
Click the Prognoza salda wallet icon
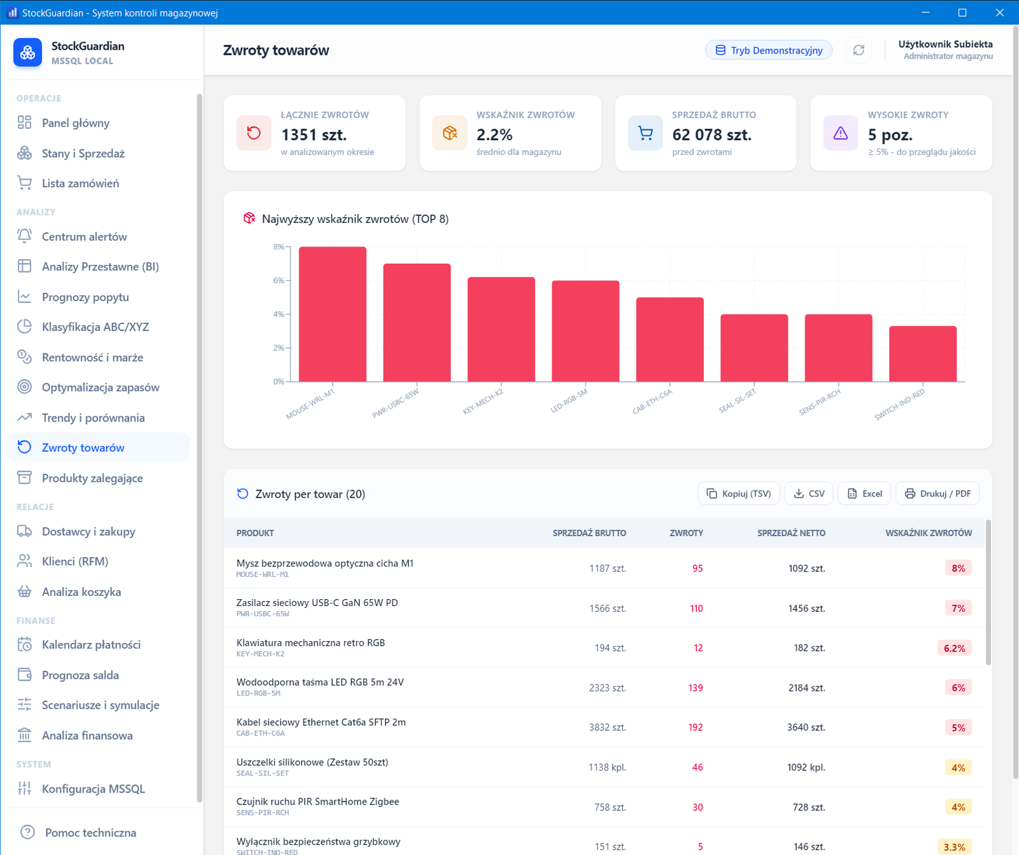tap(24, 675)
